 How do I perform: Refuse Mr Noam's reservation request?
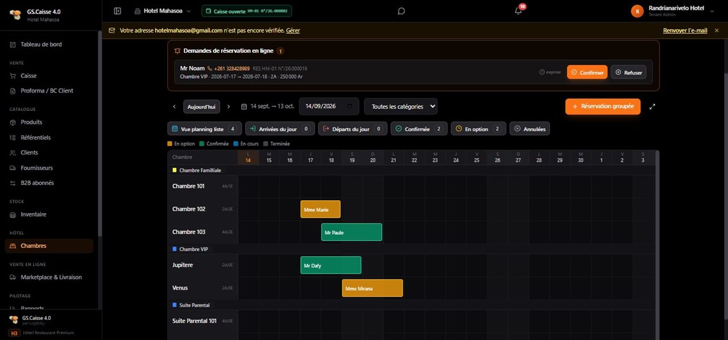tap(628, 72)
